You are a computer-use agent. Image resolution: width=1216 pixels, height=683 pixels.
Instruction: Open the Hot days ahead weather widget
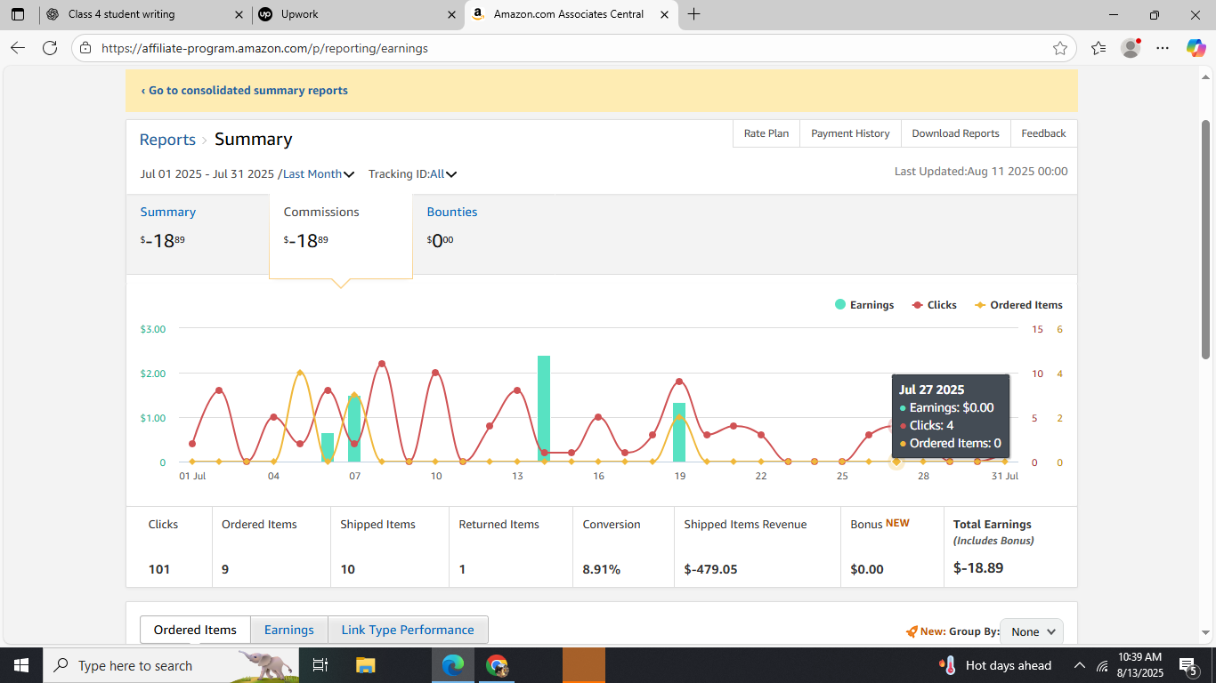pos(995,665)
